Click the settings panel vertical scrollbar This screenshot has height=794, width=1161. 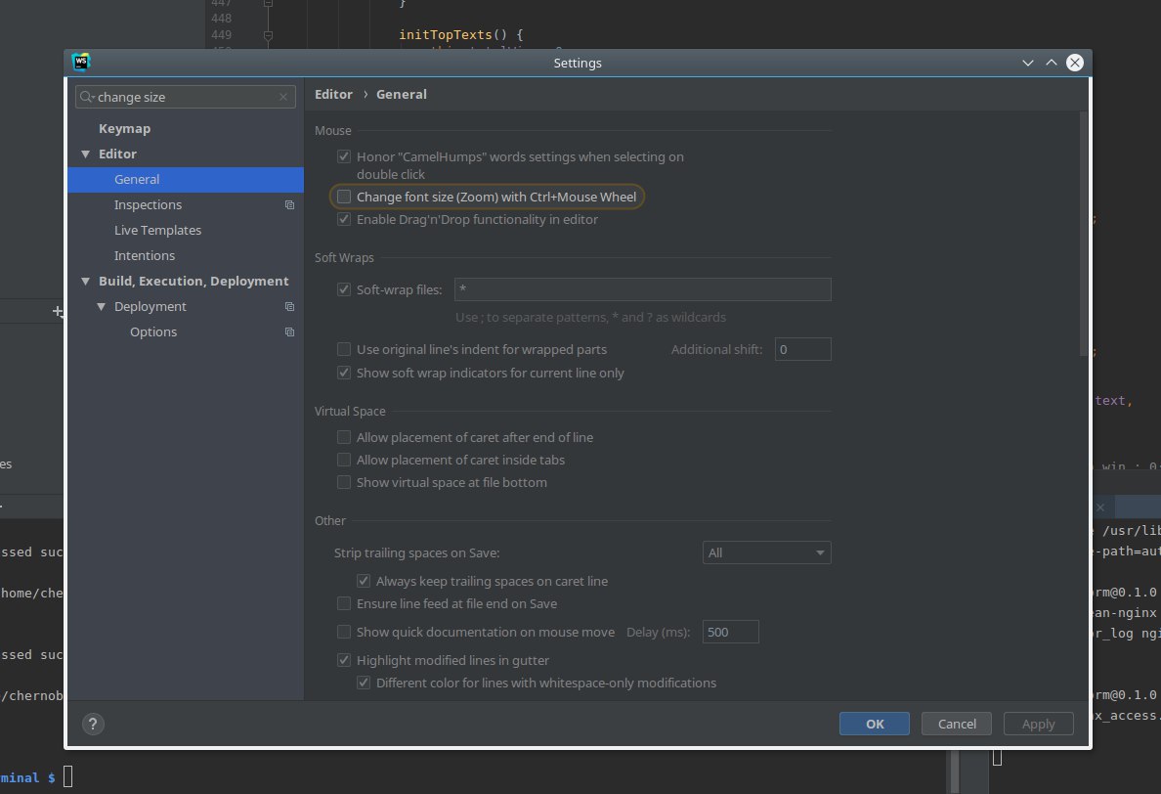pos(1083,234)
